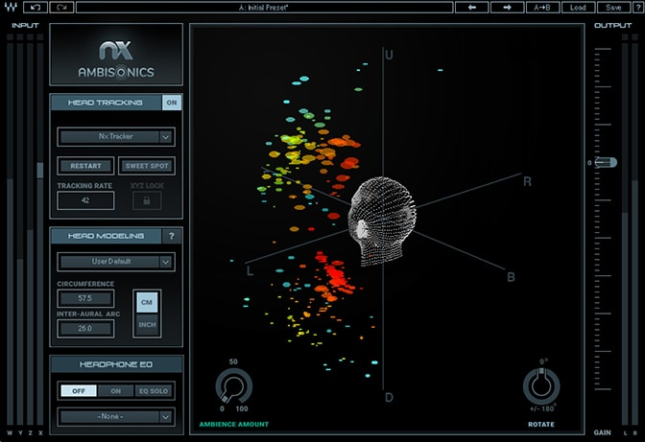Image resolution: width=645 pixels, height=442 pixels.
Task: Click the redo arrow button
Action: 61,7
